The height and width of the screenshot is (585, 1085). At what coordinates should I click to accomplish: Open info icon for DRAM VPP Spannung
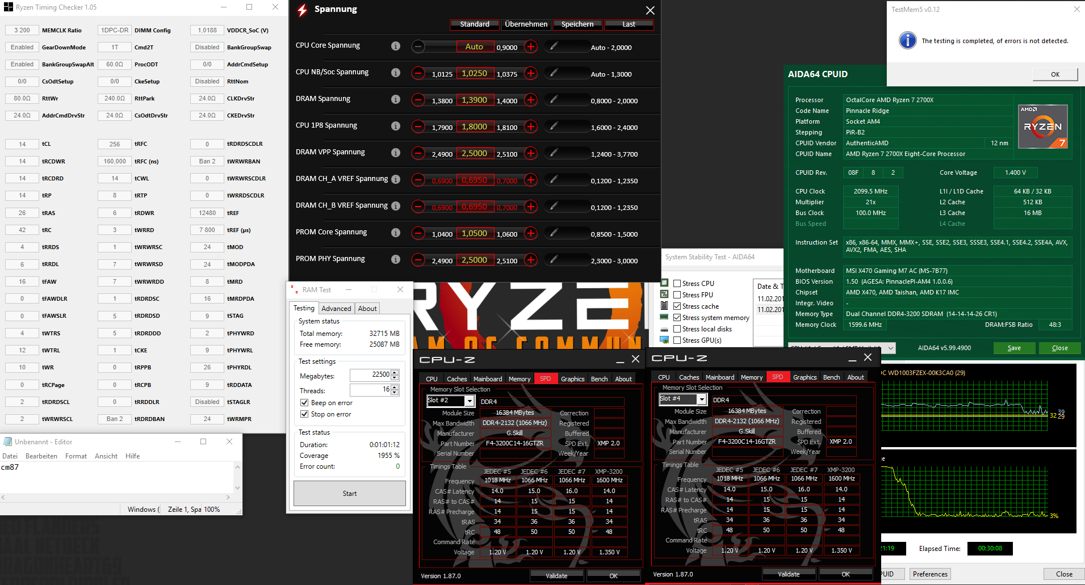[396, 153]
